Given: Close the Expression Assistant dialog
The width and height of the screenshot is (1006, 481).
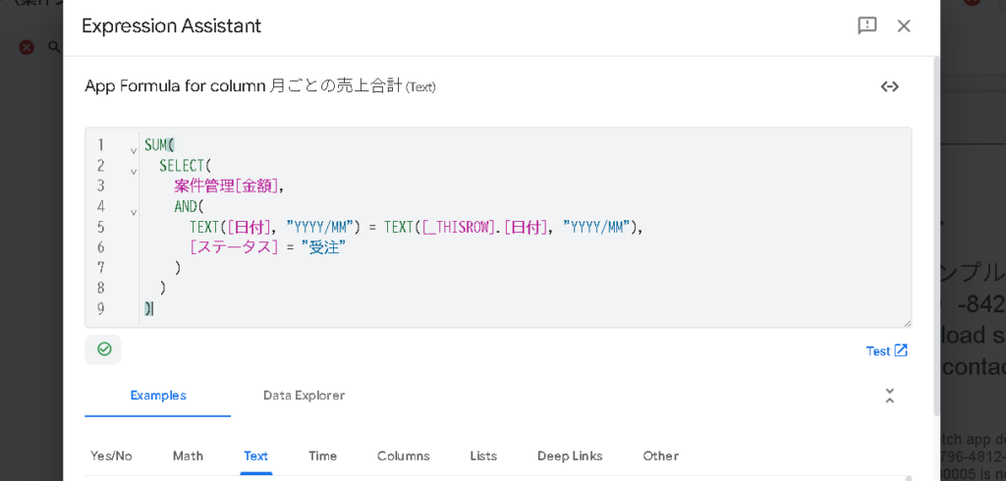Looking at the screenshot, I should tap(904, 26).
